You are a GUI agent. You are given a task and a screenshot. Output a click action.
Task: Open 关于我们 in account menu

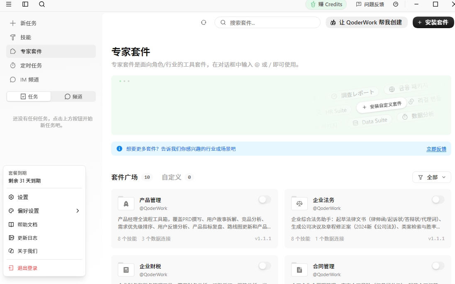pos(44,251)
